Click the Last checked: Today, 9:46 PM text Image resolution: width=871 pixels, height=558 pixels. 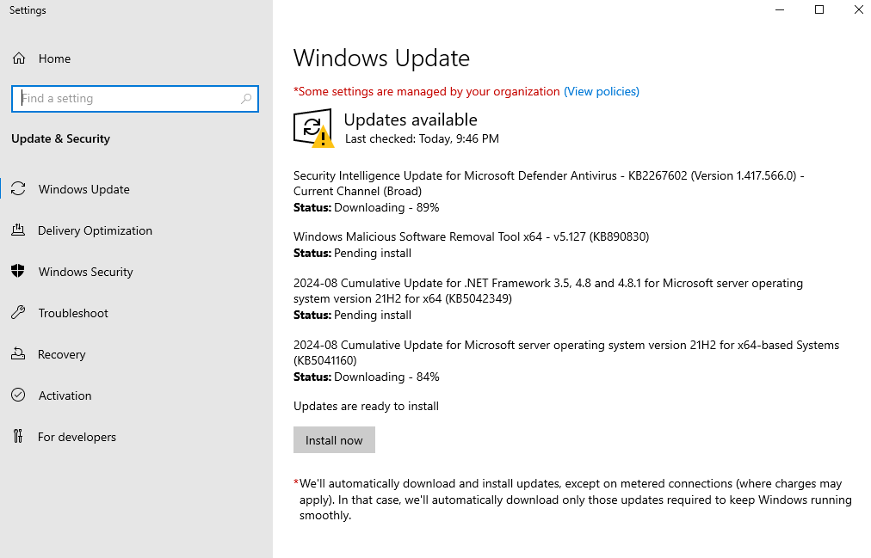click(422, 138)
